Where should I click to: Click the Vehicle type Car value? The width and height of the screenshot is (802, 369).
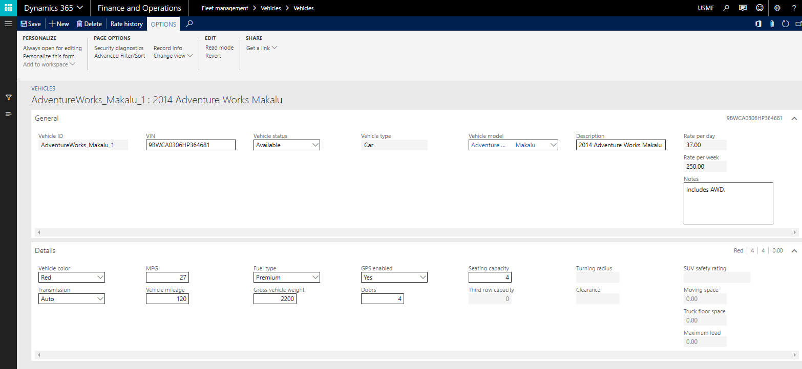394,145
